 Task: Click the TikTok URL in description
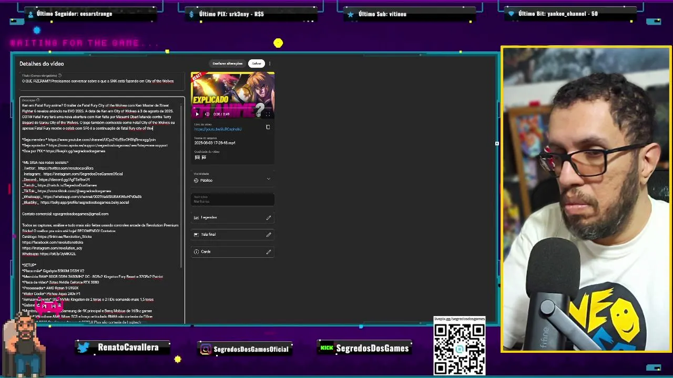click(74, 192)
